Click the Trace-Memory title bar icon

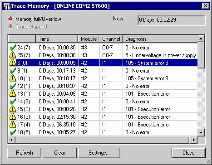[7, 6]
